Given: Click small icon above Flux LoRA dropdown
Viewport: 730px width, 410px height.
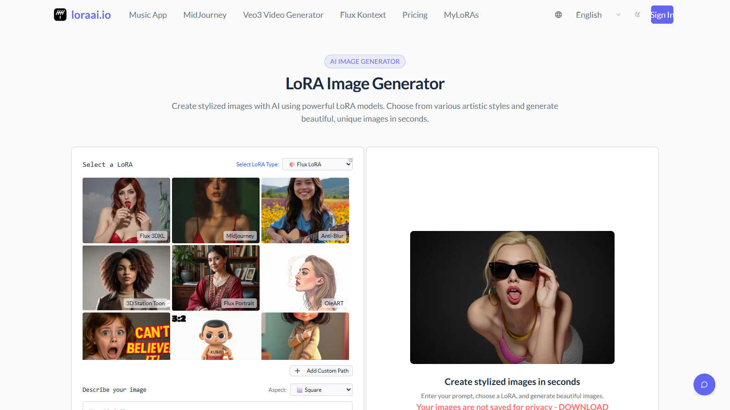Looking at the screenshot, I should [350, 160].
